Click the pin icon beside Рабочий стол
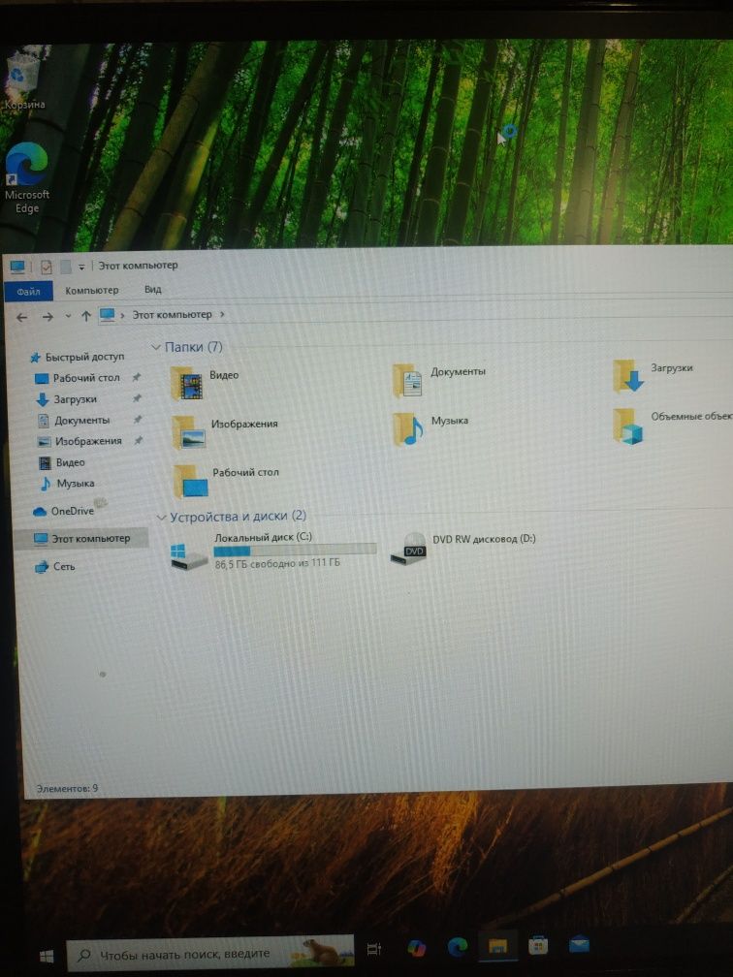Image resolution: width=733 pixels, height=977 pixels. tap(136, 377)
